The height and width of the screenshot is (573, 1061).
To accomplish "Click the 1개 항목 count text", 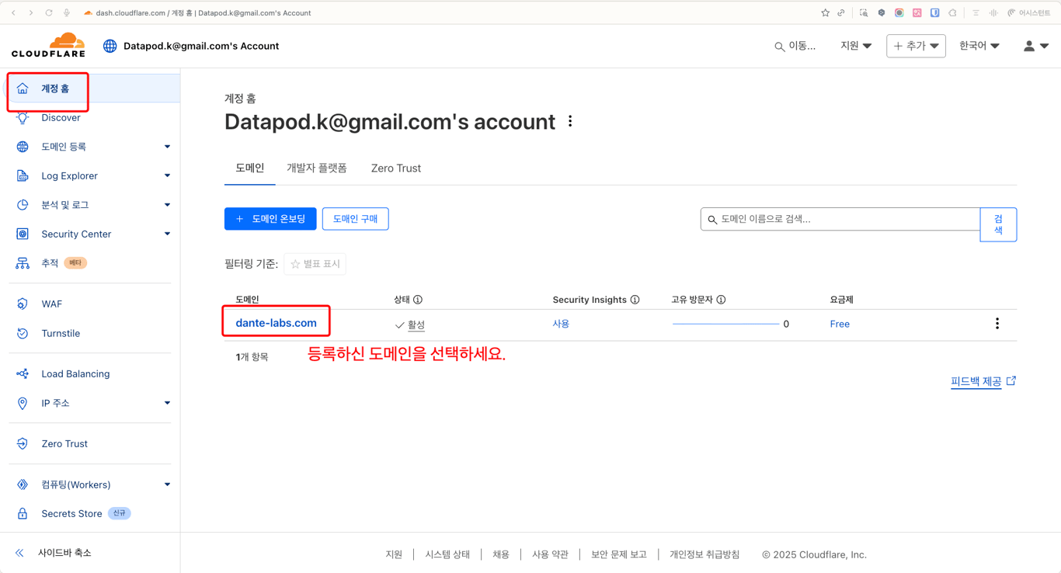I will point(252,357).
